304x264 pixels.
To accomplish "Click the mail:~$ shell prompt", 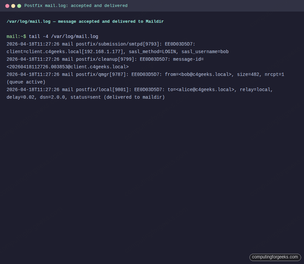I will (16, 36).
